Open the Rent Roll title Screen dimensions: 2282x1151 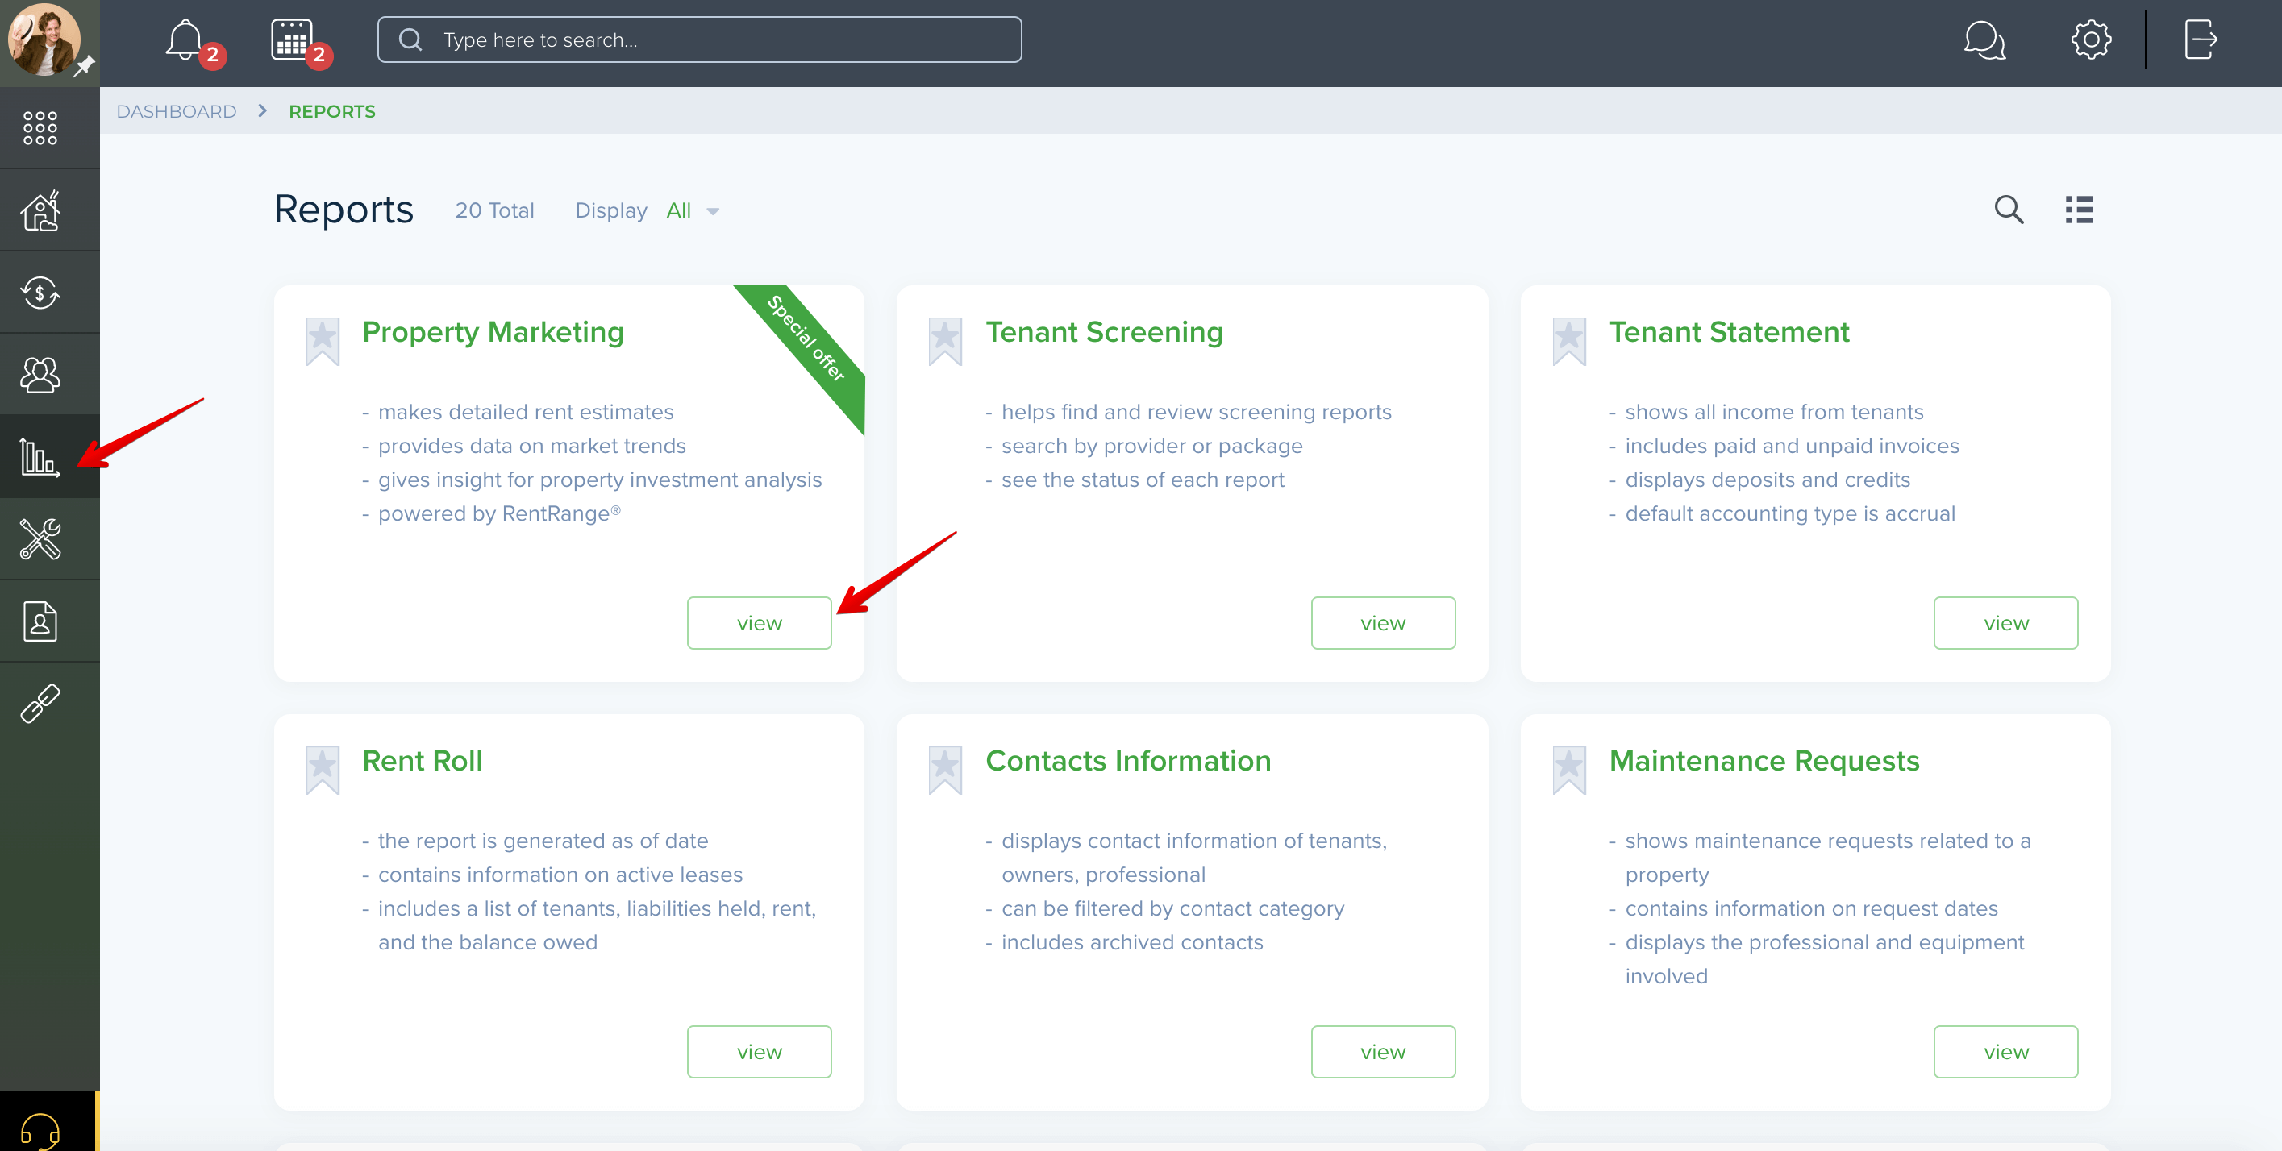coord(423,761)
